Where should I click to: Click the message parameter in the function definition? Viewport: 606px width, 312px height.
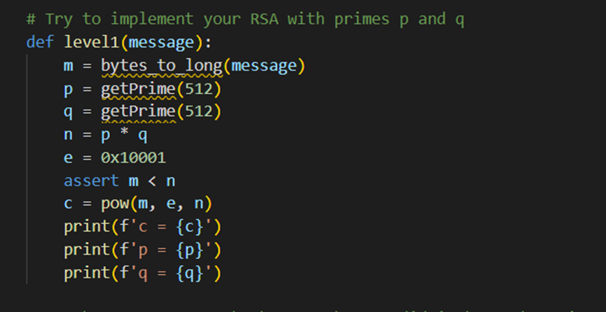pos(163,43)
